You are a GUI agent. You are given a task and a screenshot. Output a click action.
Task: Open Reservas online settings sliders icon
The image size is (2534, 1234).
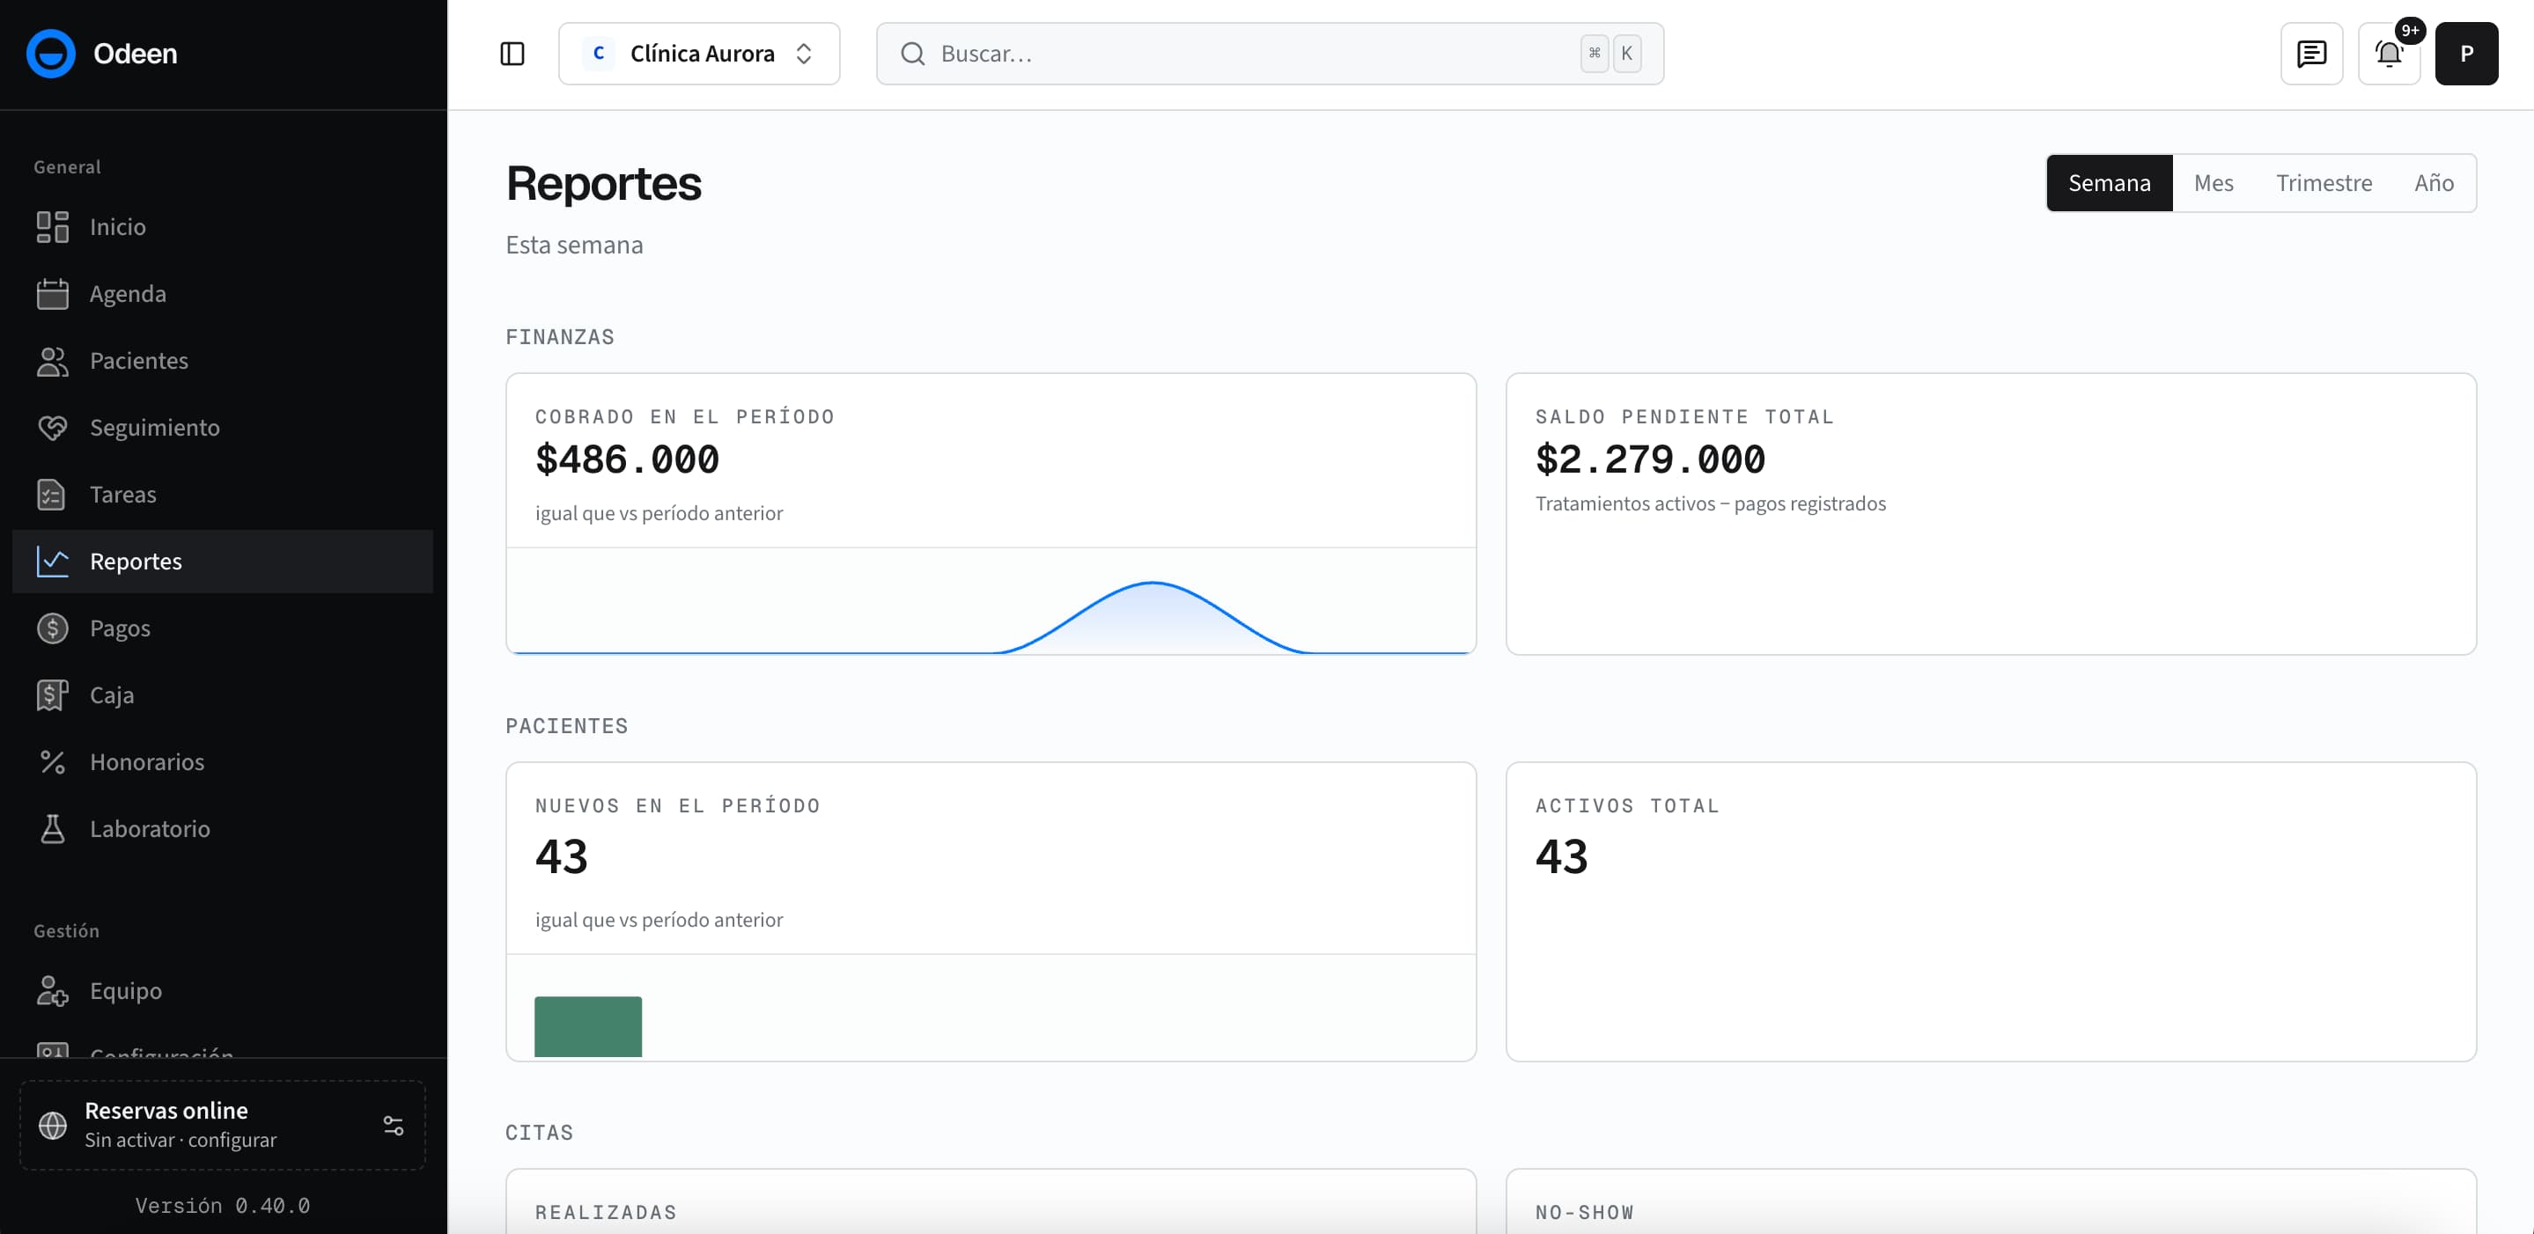394,1125
